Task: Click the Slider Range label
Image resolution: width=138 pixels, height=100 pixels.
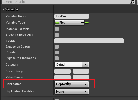Action: pyautogui.click(x=14, y=71)
